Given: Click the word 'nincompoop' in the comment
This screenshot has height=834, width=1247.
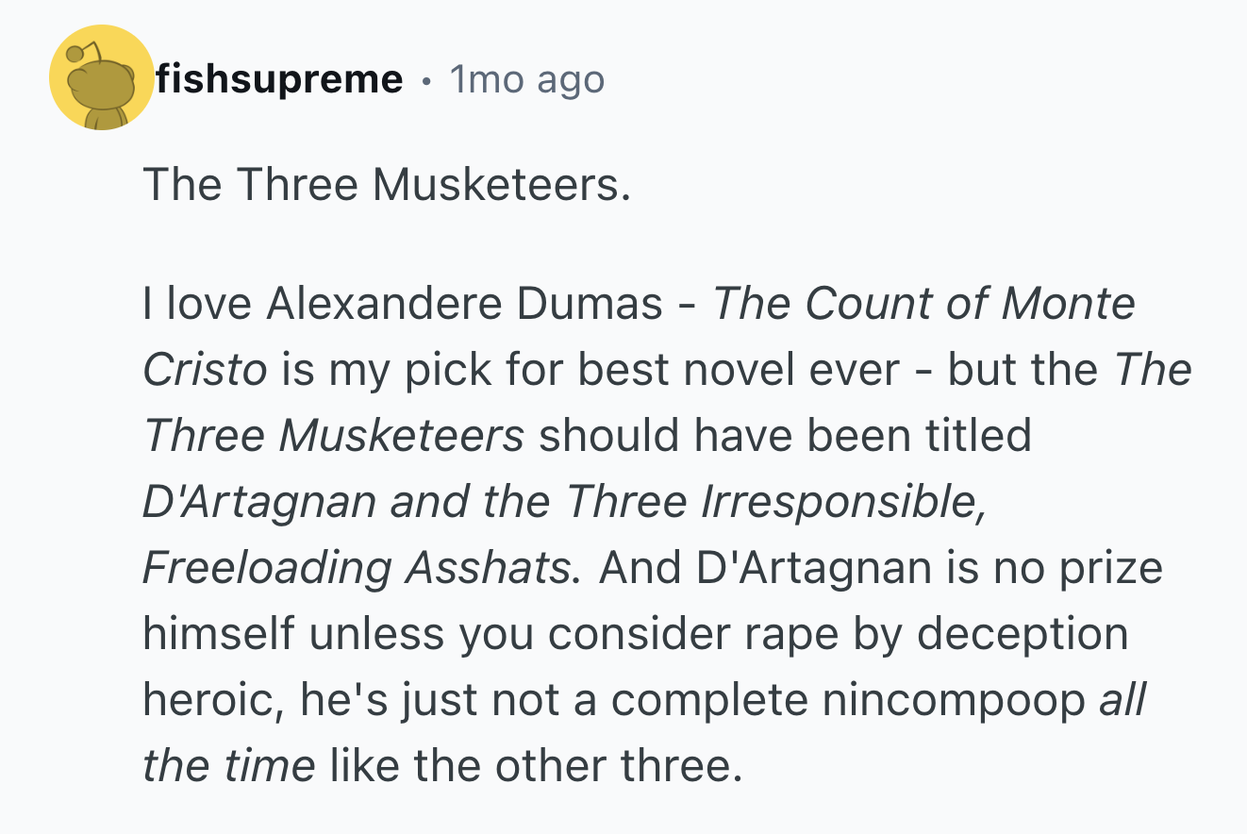Looking at the screenshot, I should pos(955,702).
